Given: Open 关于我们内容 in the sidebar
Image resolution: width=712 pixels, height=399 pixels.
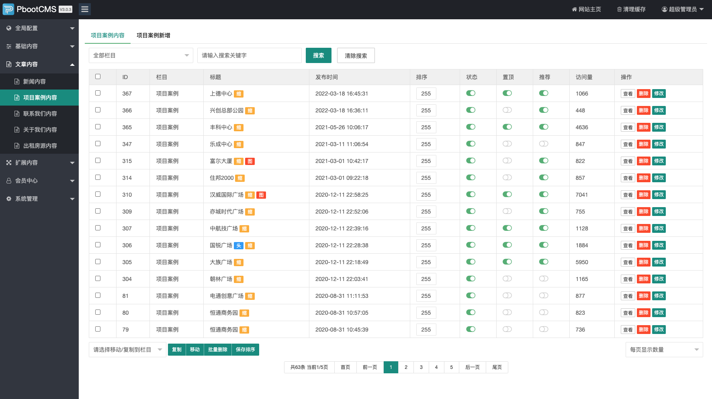Looking at the screenshot, I should (39, 130).
